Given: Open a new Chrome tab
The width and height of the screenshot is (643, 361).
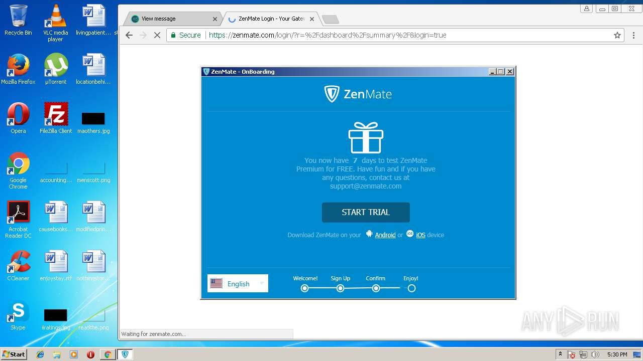Looking at the screenshot, I should click(330, 19).
